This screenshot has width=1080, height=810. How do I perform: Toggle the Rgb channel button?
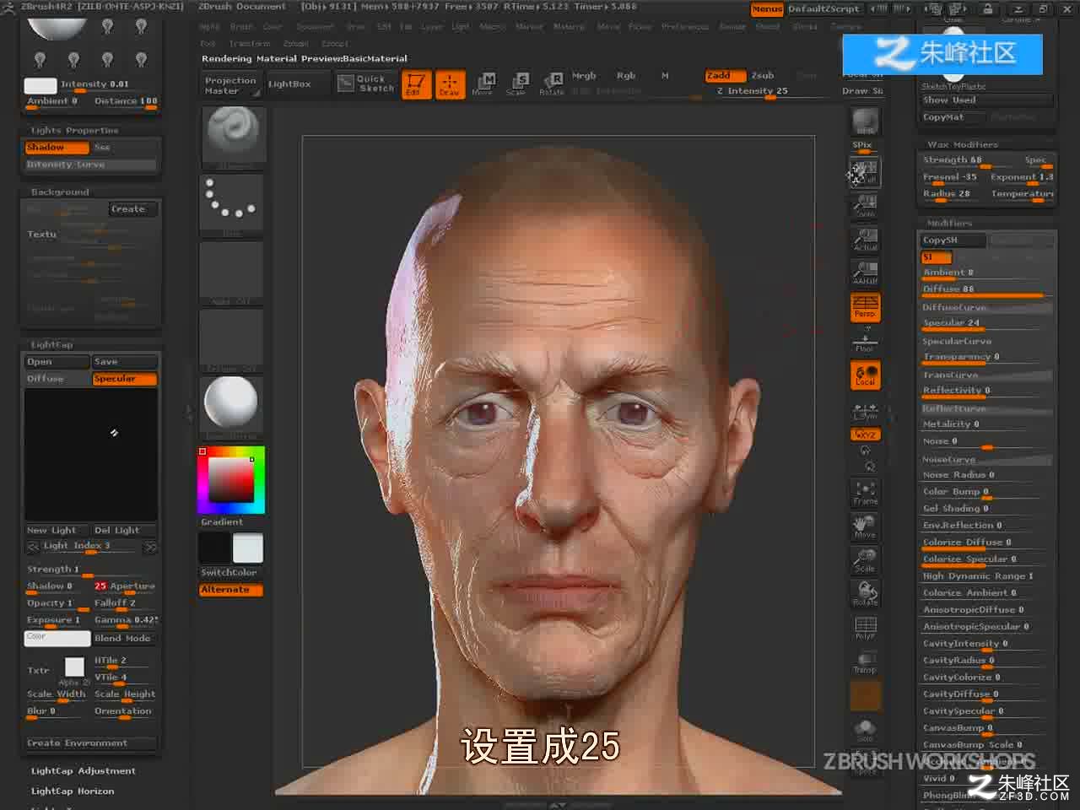point(626,76)
